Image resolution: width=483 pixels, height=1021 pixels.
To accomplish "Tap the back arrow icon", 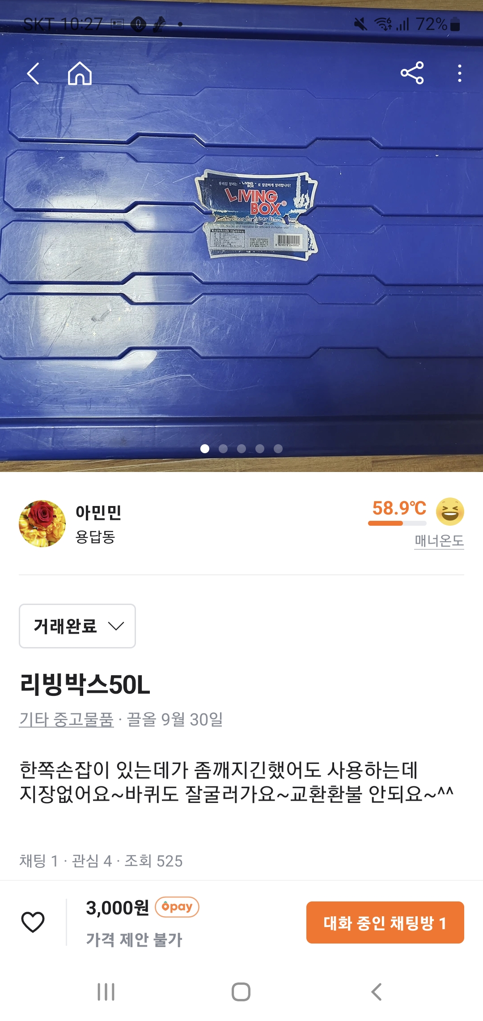I will tap(33, 73).
